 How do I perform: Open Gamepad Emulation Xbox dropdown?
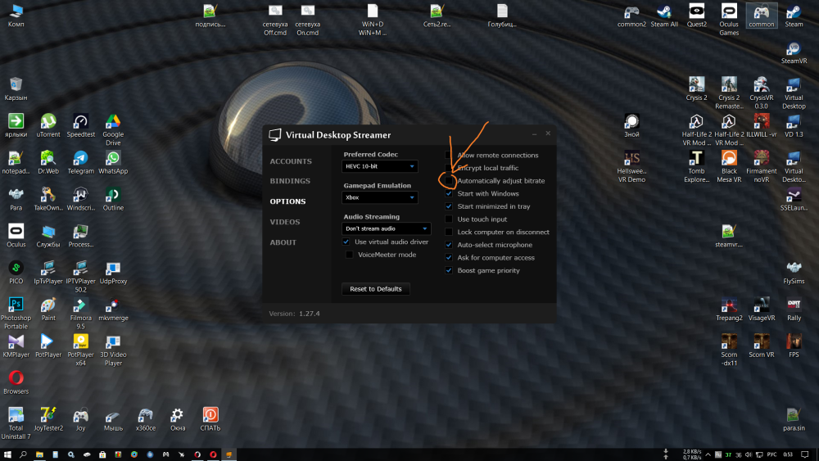click(x=380, y=197)
